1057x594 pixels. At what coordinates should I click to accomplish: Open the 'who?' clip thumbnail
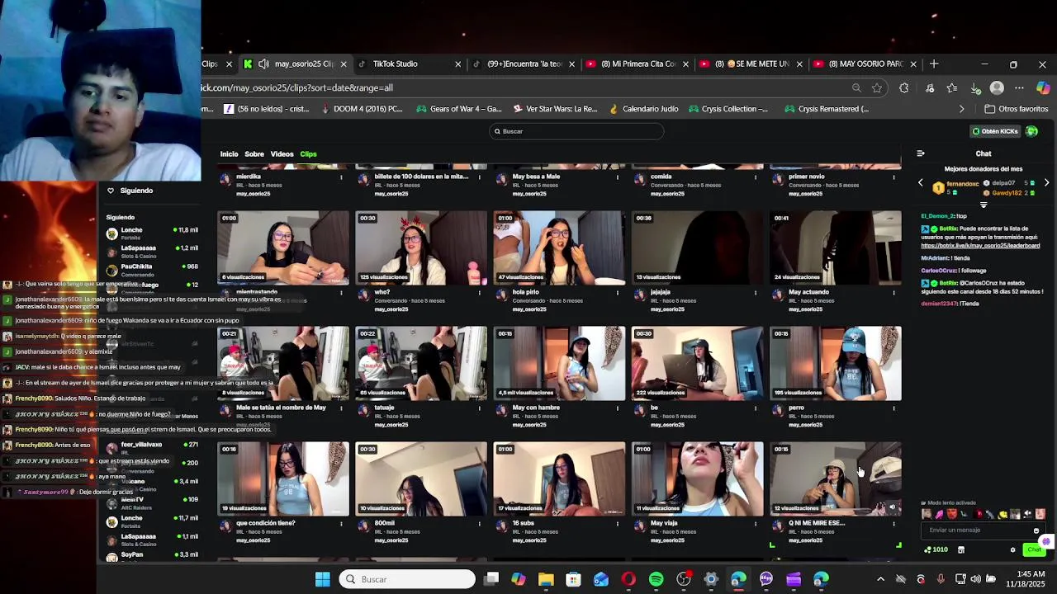coord(421,247)
